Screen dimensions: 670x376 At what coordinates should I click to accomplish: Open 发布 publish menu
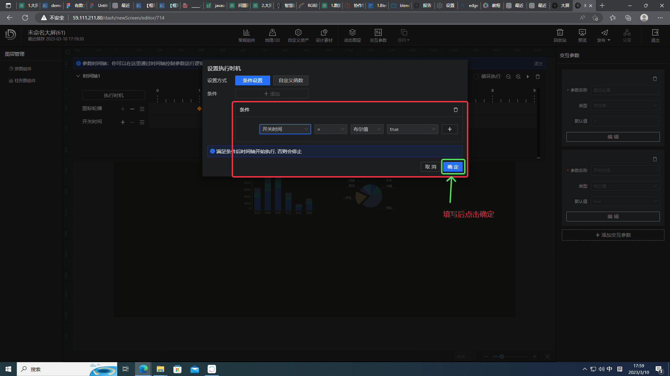tap(604, 36)
